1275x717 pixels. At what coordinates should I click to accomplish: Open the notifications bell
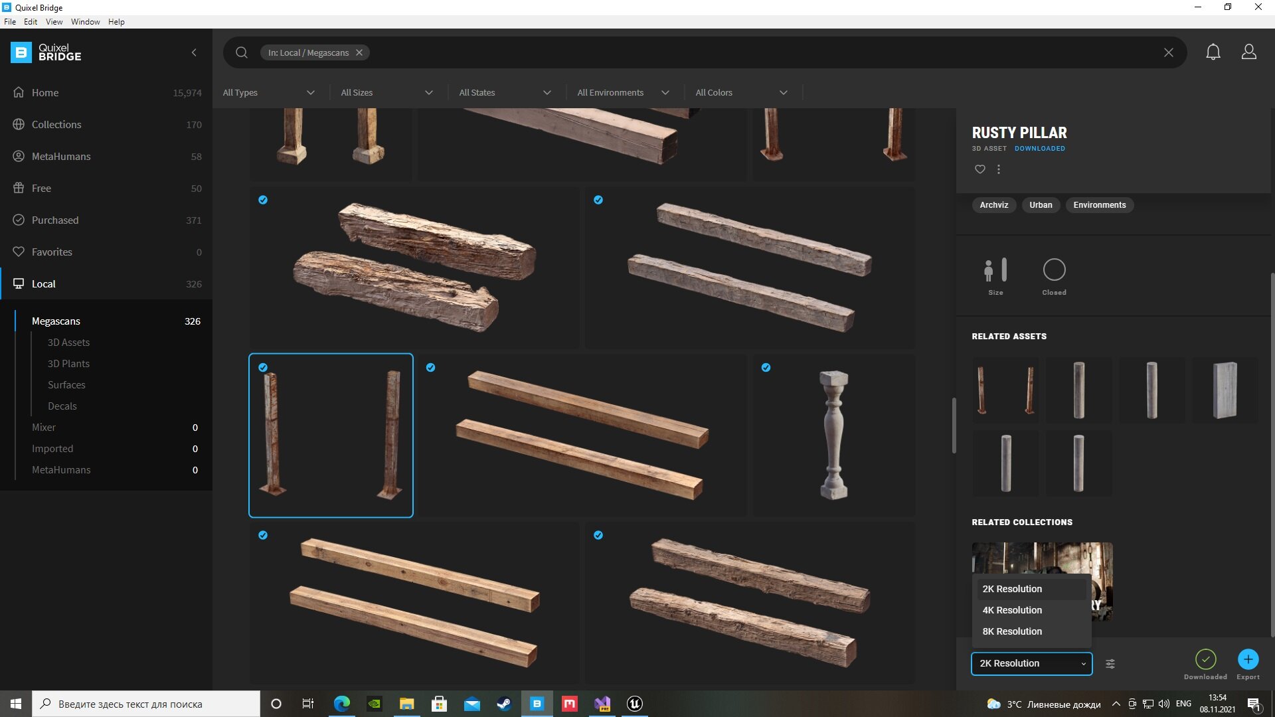click(x=1213, y=52)
